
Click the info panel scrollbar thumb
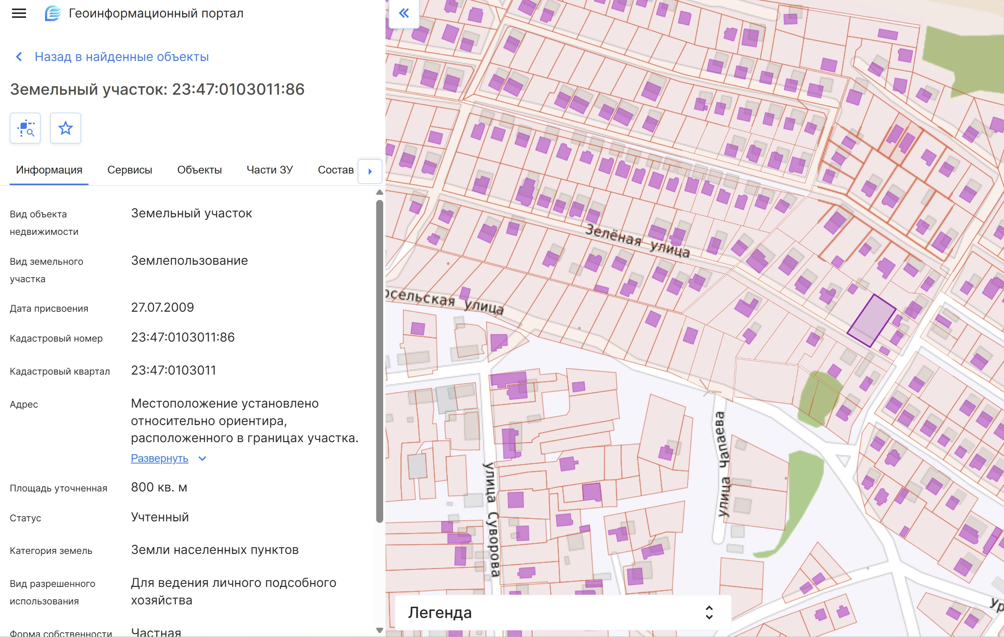click(379, 361)
